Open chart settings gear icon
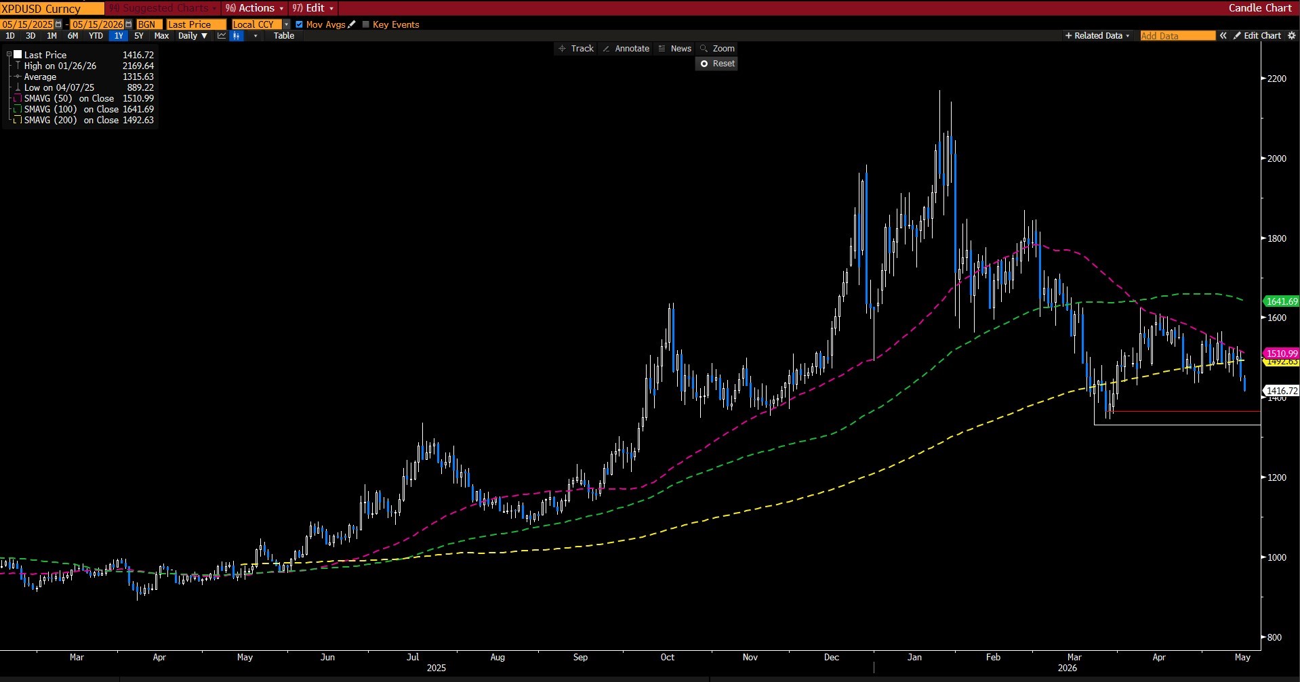The height and width of the screenshot is (682, 1300). [1291, 36]
